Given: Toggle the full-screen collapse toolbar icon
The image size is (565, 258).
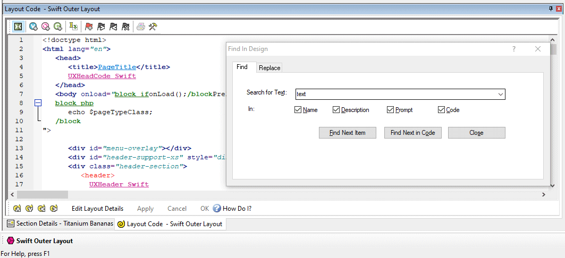Looking at the screenshot, I should 19,26.
